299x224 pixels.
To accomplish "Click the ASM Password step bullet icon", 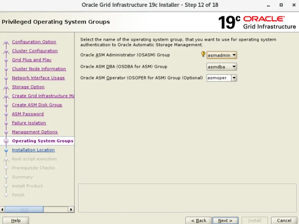I will coord(6,114).
